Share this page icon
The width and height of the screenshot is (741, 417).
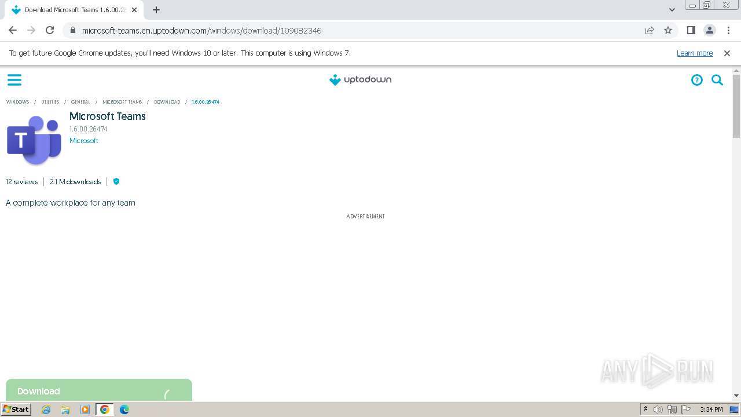click(x=650, y=30)
